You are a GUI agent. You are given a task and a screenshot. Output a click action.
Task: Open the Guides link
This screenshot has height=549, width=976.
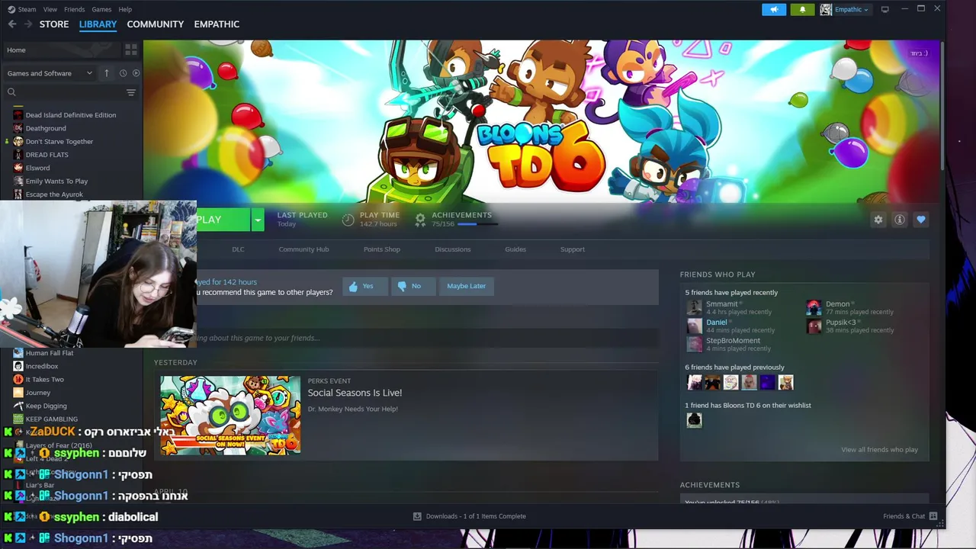pos(515,249)
